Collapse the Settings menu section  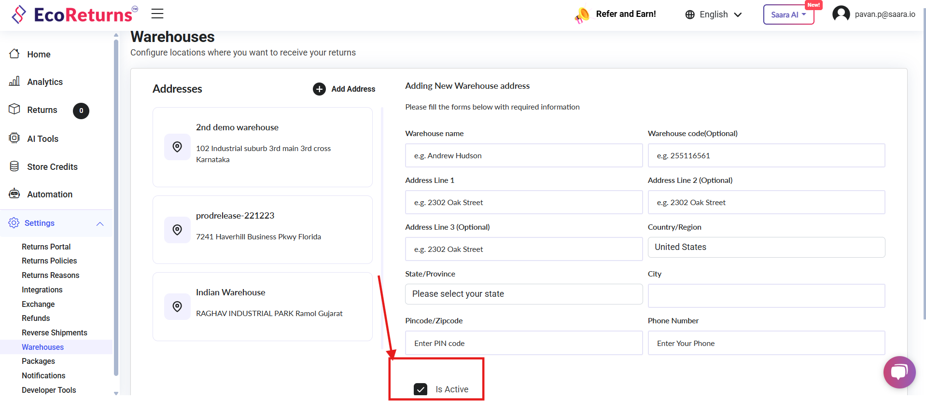100,223
